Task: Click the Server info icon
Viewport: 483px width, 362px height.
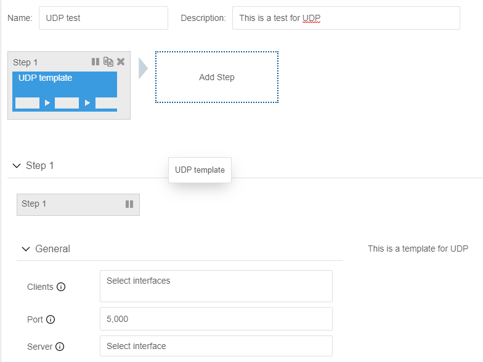Action: (60, 347)
